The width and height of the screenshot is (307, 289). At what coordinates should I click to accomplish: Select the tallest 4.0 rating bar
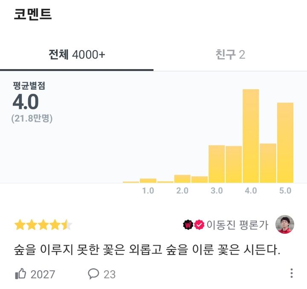251,136
